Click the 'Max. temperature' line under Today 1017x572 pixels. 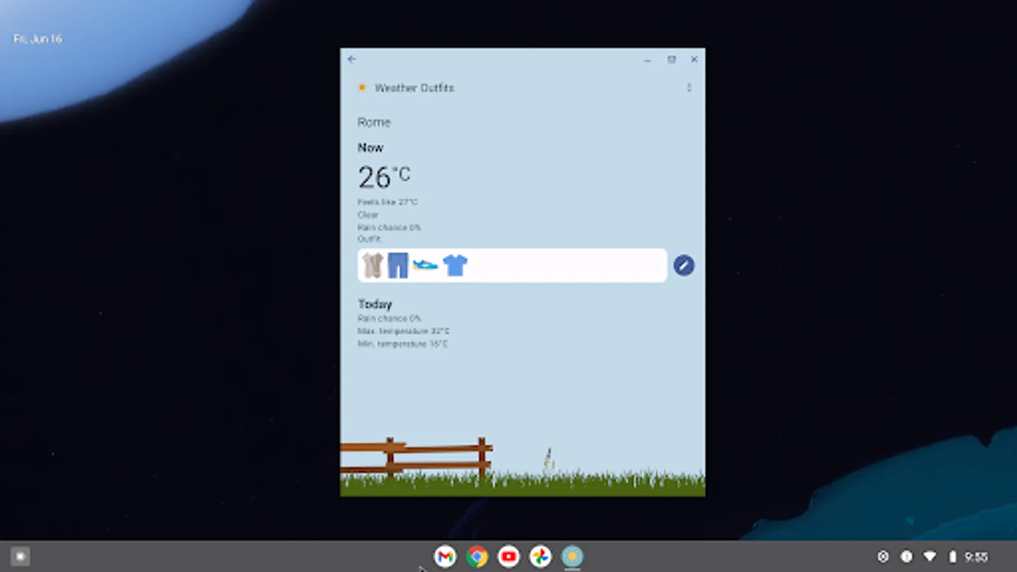pyautogui.click(x=404, y=331)
